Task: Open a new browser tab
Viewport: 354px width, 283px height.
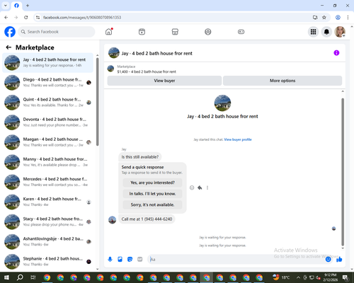Action: tap(28, 6)
